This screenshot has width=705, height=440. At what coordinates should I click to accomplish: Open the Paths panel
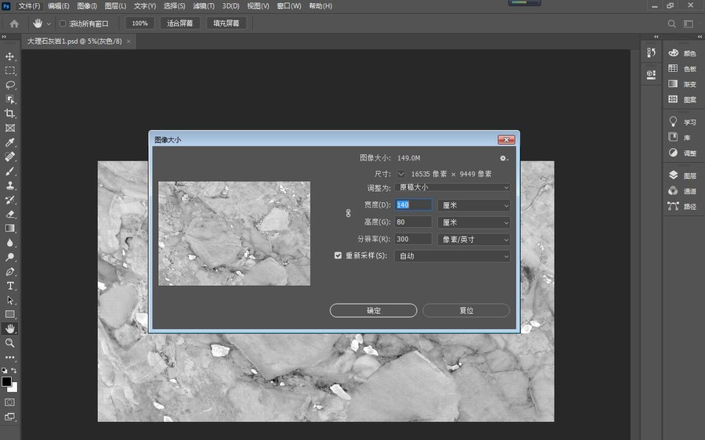(682, 206)
